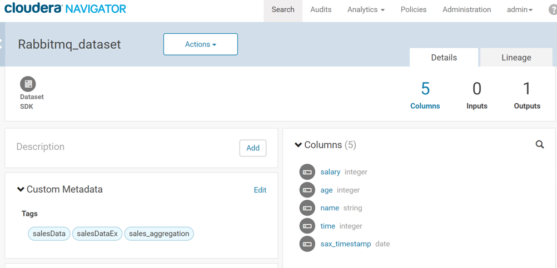Collapse the Columns section

[299, 145]
